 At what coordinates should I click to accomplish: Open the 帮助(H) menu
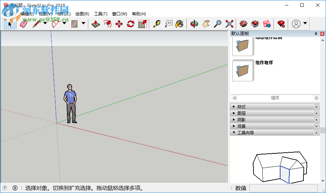[x=139, y=14]
